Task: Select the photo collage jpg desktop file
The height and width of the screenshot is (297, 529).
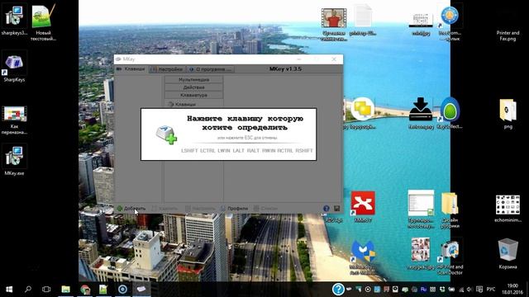Action: click(x=421, y=253)
